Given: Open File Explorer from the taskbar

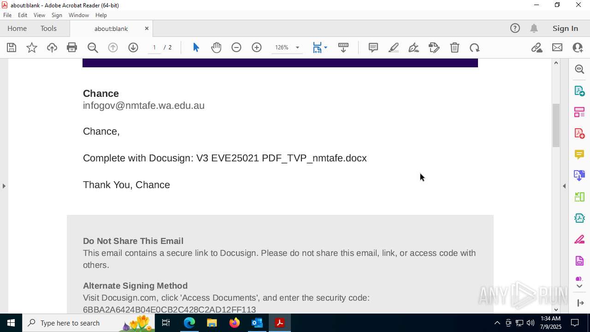Looking at the screenshot, I should click(212, 323).
